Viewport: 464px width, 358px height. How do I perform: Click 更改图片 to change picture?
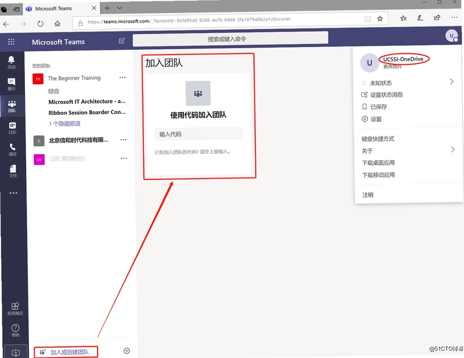pyautogui.click(x=393, y=66)
